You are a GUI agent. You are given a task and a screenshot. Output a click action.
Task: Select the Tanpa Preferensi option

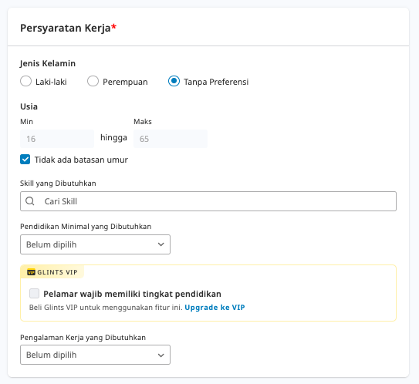click(174, 81)
